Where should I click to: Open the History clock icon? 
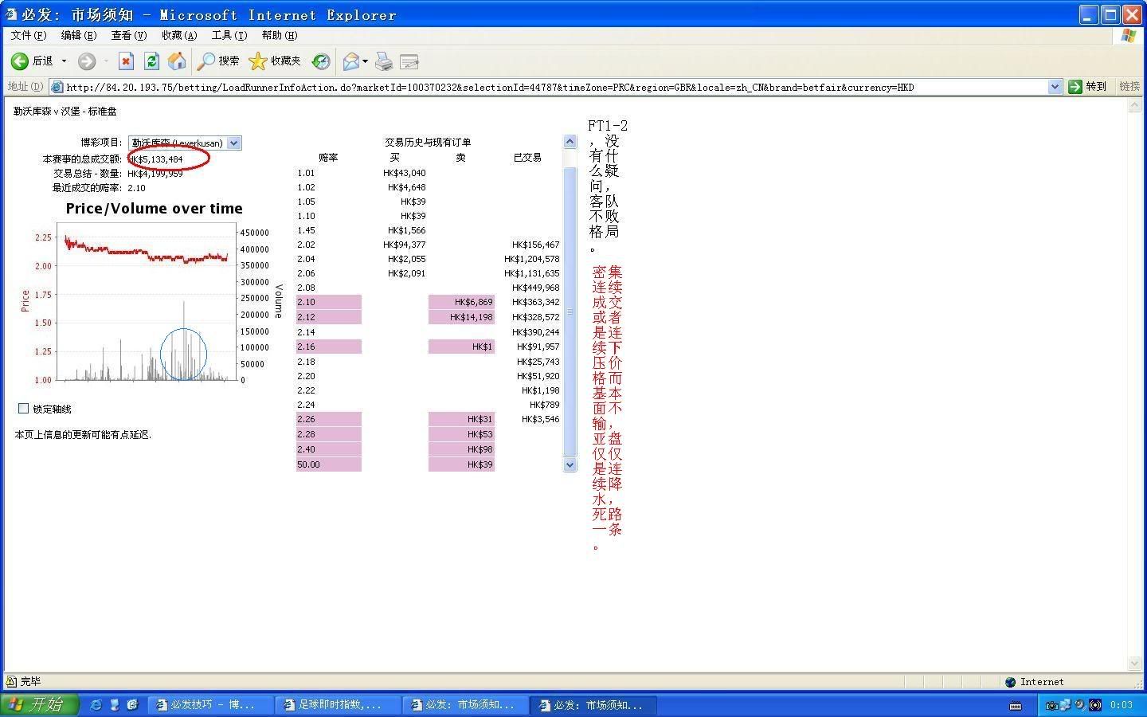(321, 61)
